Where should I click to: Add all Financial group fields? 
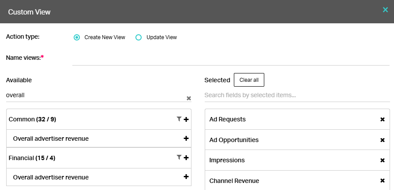click(x=186, y=157)
